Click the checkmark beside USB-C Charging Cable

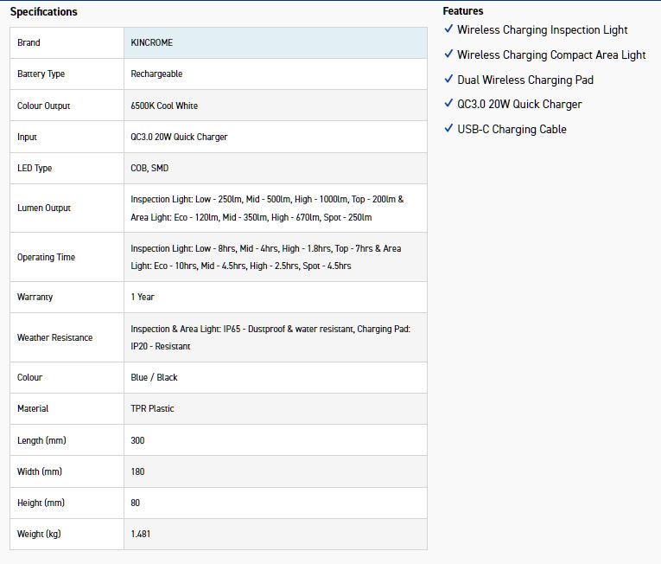point(448,128)
